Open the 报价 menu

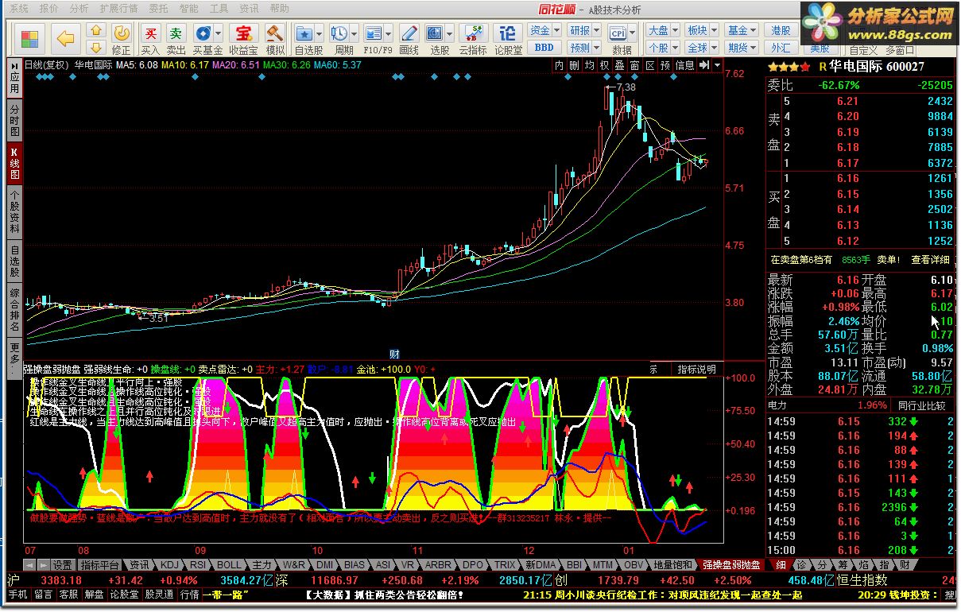point(48,9)
